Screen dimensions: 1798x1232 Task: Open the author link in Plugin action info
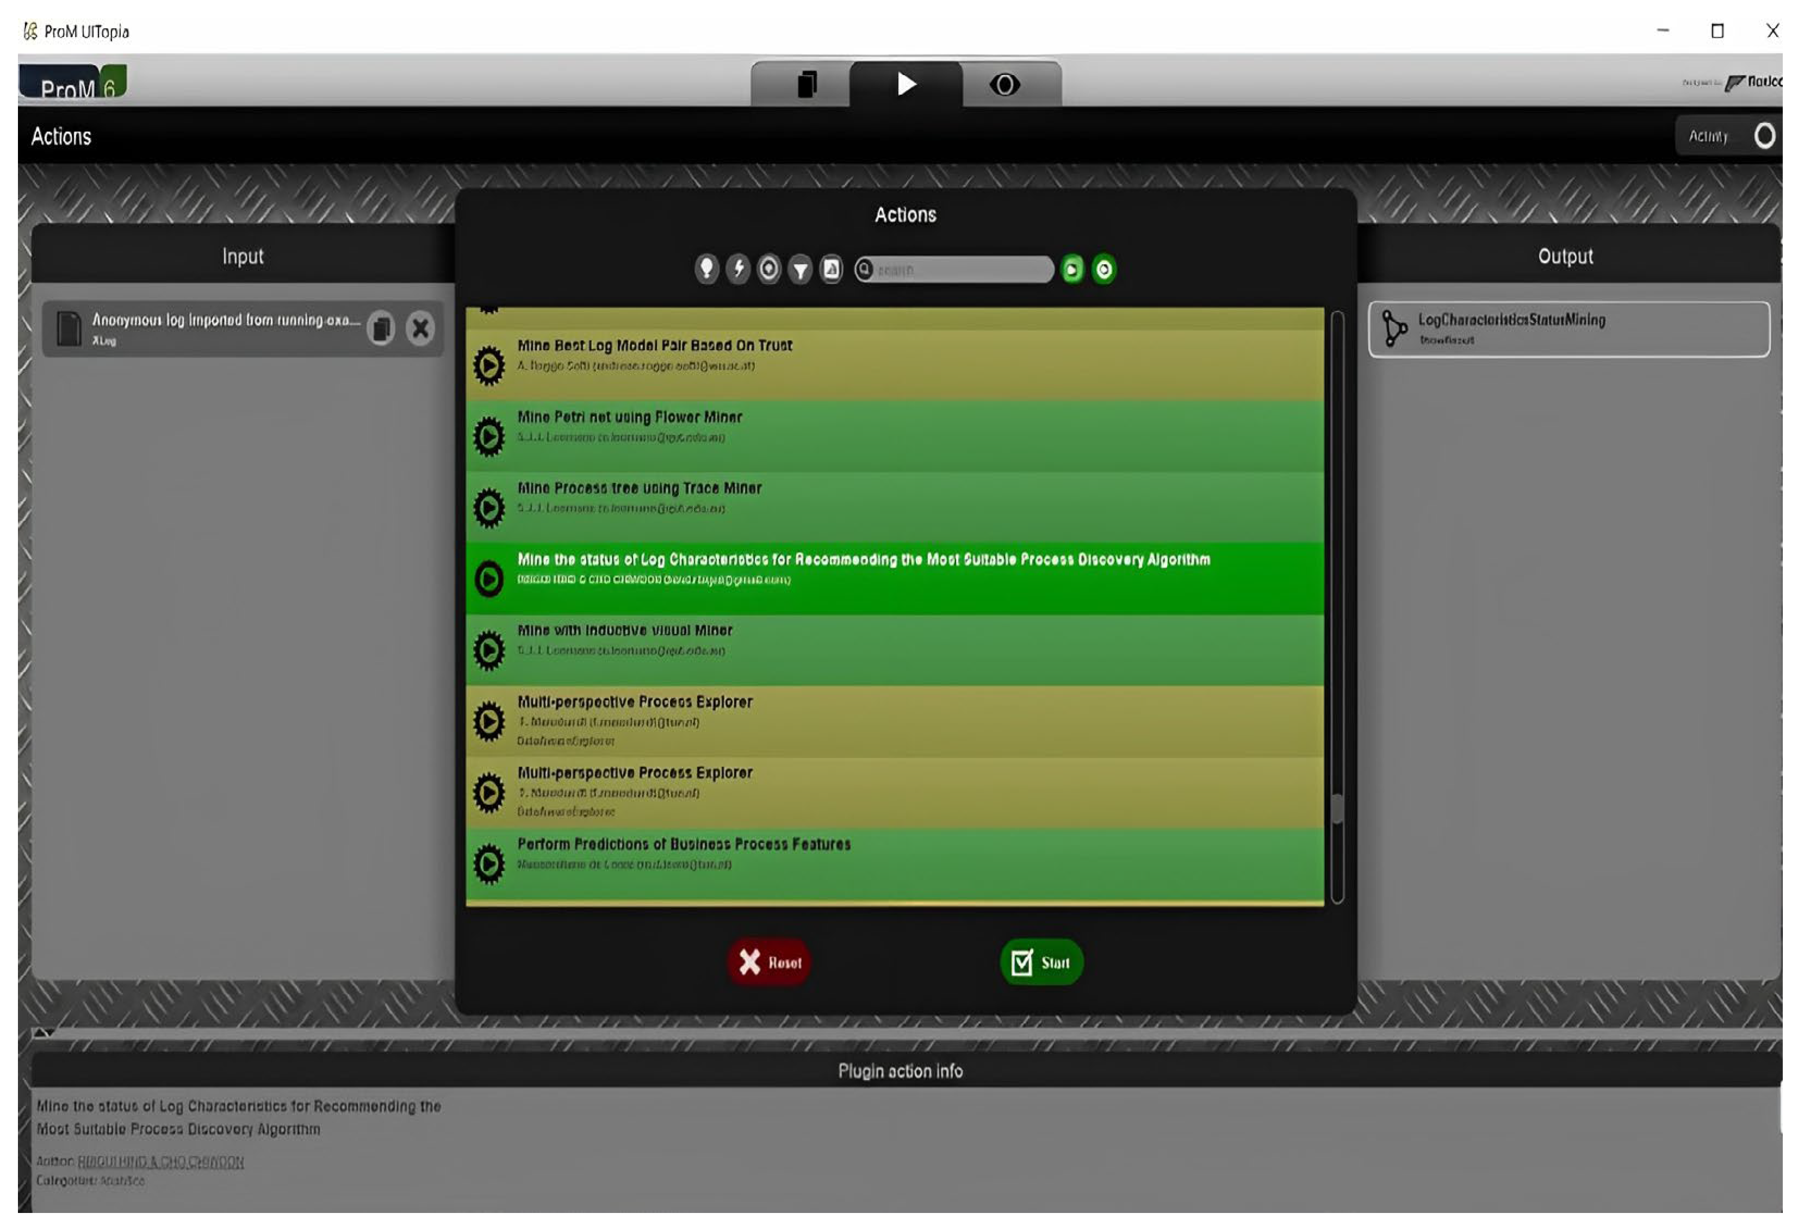(x=161, y=1162)
